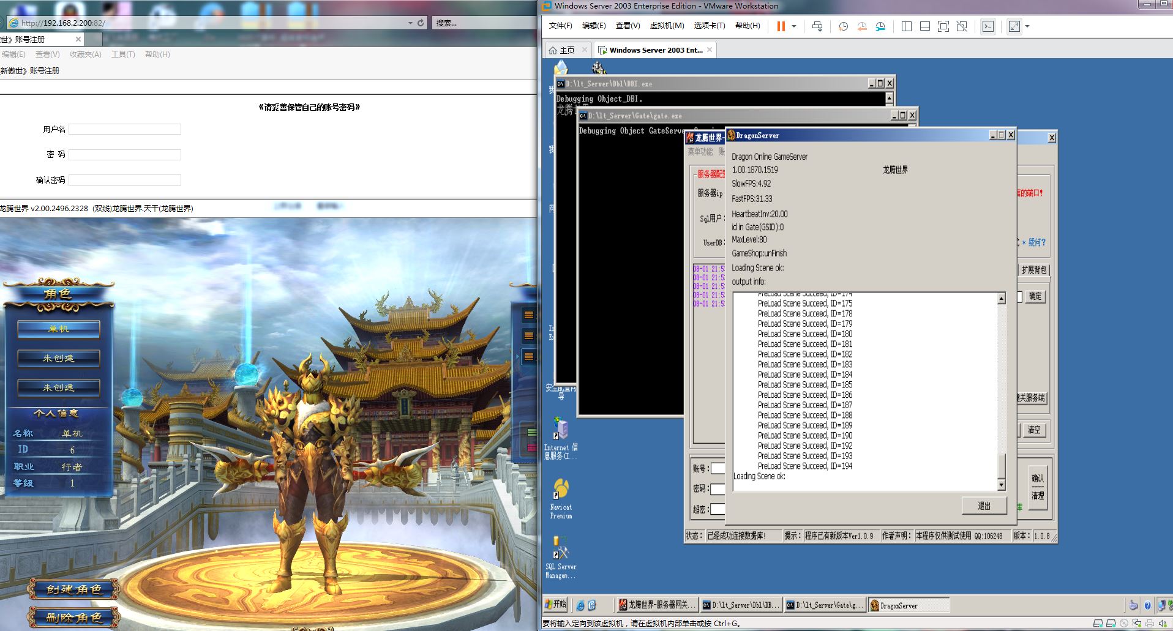Click the scroll-down arrow of the DragonServer output log
This screenshot has height=631, width=1173.
(x=1002, y=485)
